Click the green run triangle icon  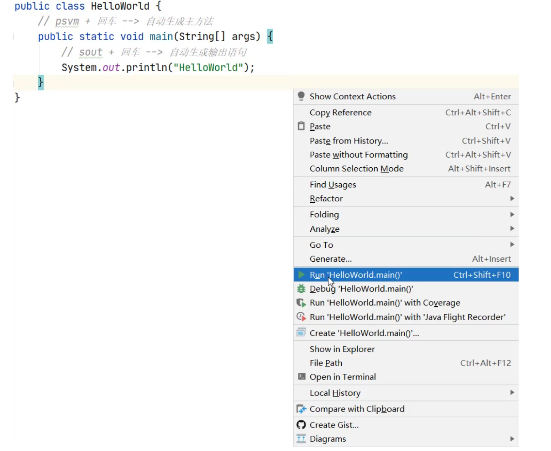pos(301,274)
